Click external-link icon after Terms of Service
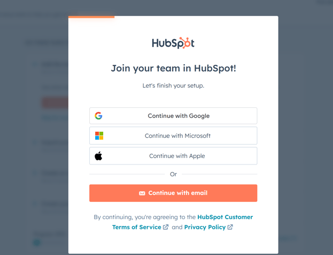Viewport: 333px width, 255px height. pyautogui.click(x=166, y=227)
